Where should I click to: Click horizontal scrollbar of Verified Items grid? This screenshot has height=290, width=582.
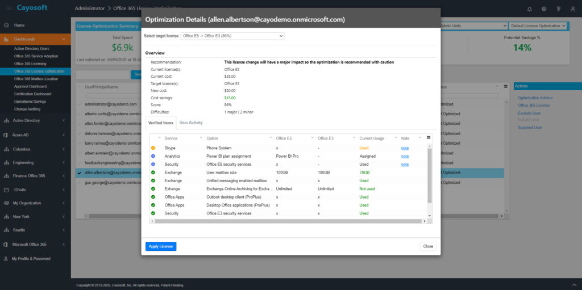(x=288, y=221)
